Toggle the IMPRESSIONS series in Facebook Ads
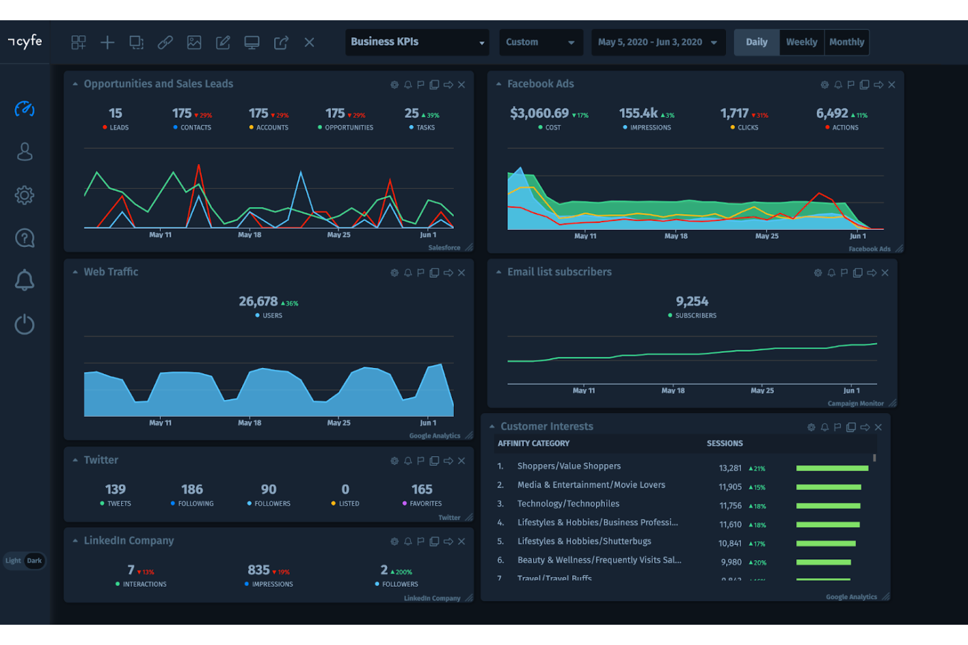This screenshot has width=968, height=645. 647,127
